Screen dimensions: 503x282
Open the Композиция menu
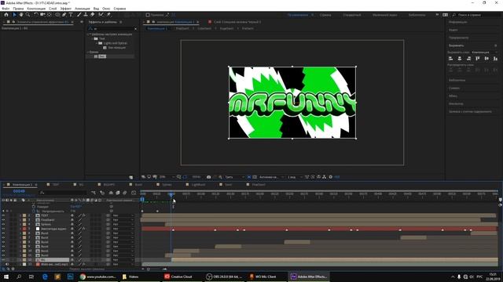36,9
